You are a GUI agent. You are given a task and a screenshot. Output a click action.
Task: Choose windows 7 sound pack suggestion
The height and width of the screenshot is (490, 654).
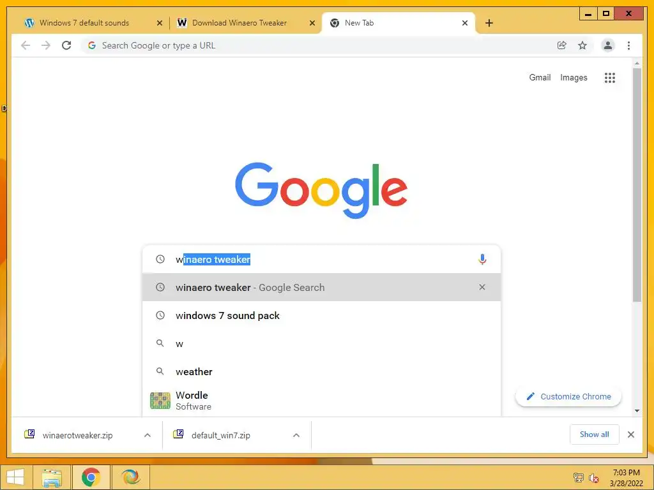pos(321,315)
